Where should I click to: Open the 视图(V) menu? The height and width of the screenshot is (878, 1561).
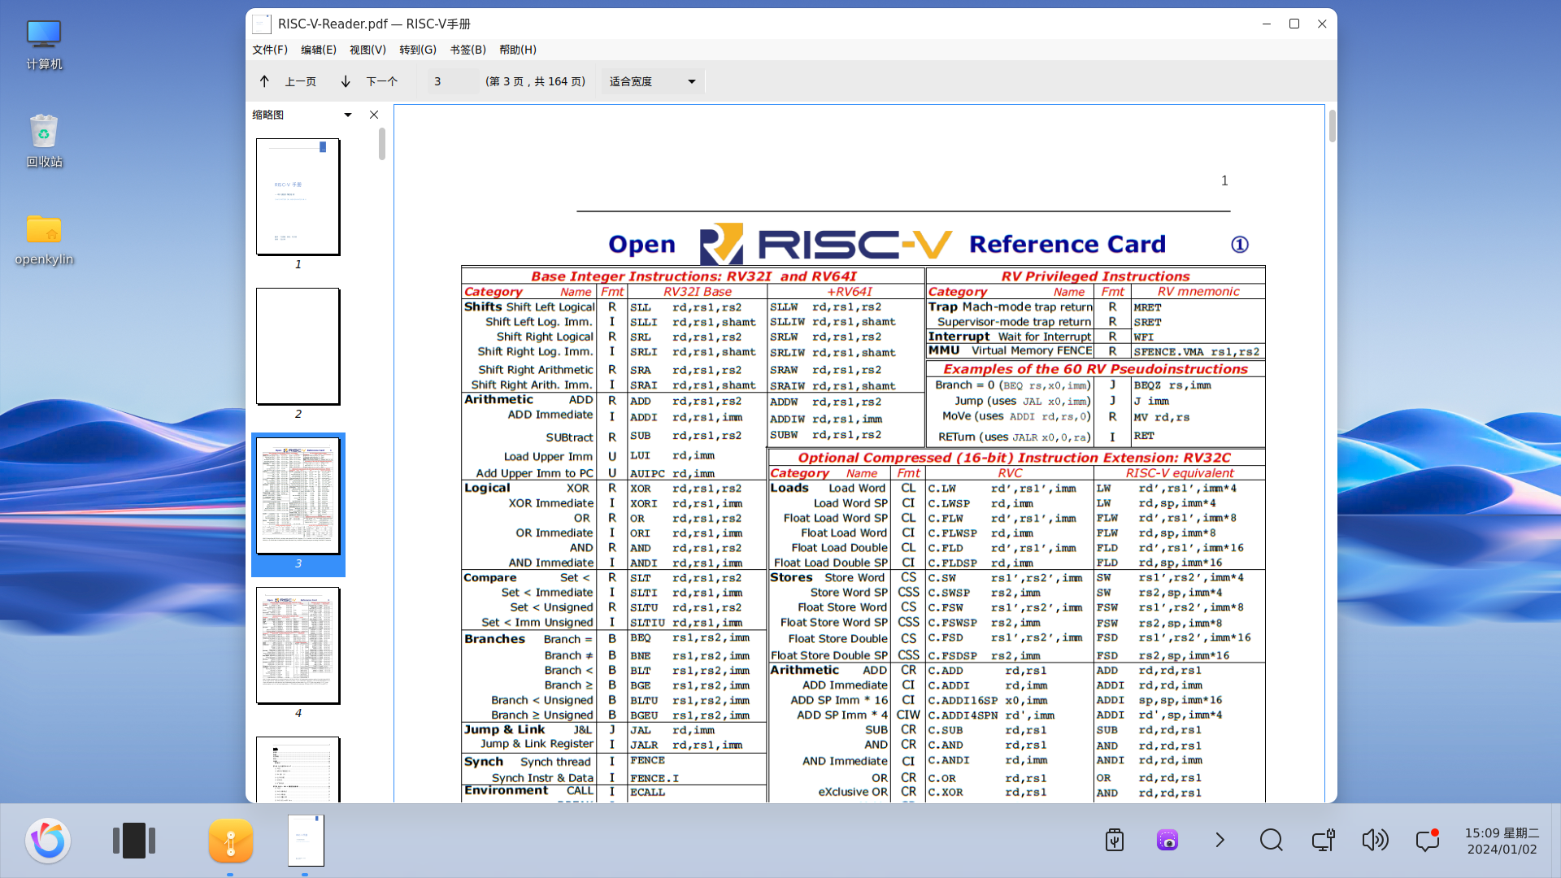coord(367,50)
